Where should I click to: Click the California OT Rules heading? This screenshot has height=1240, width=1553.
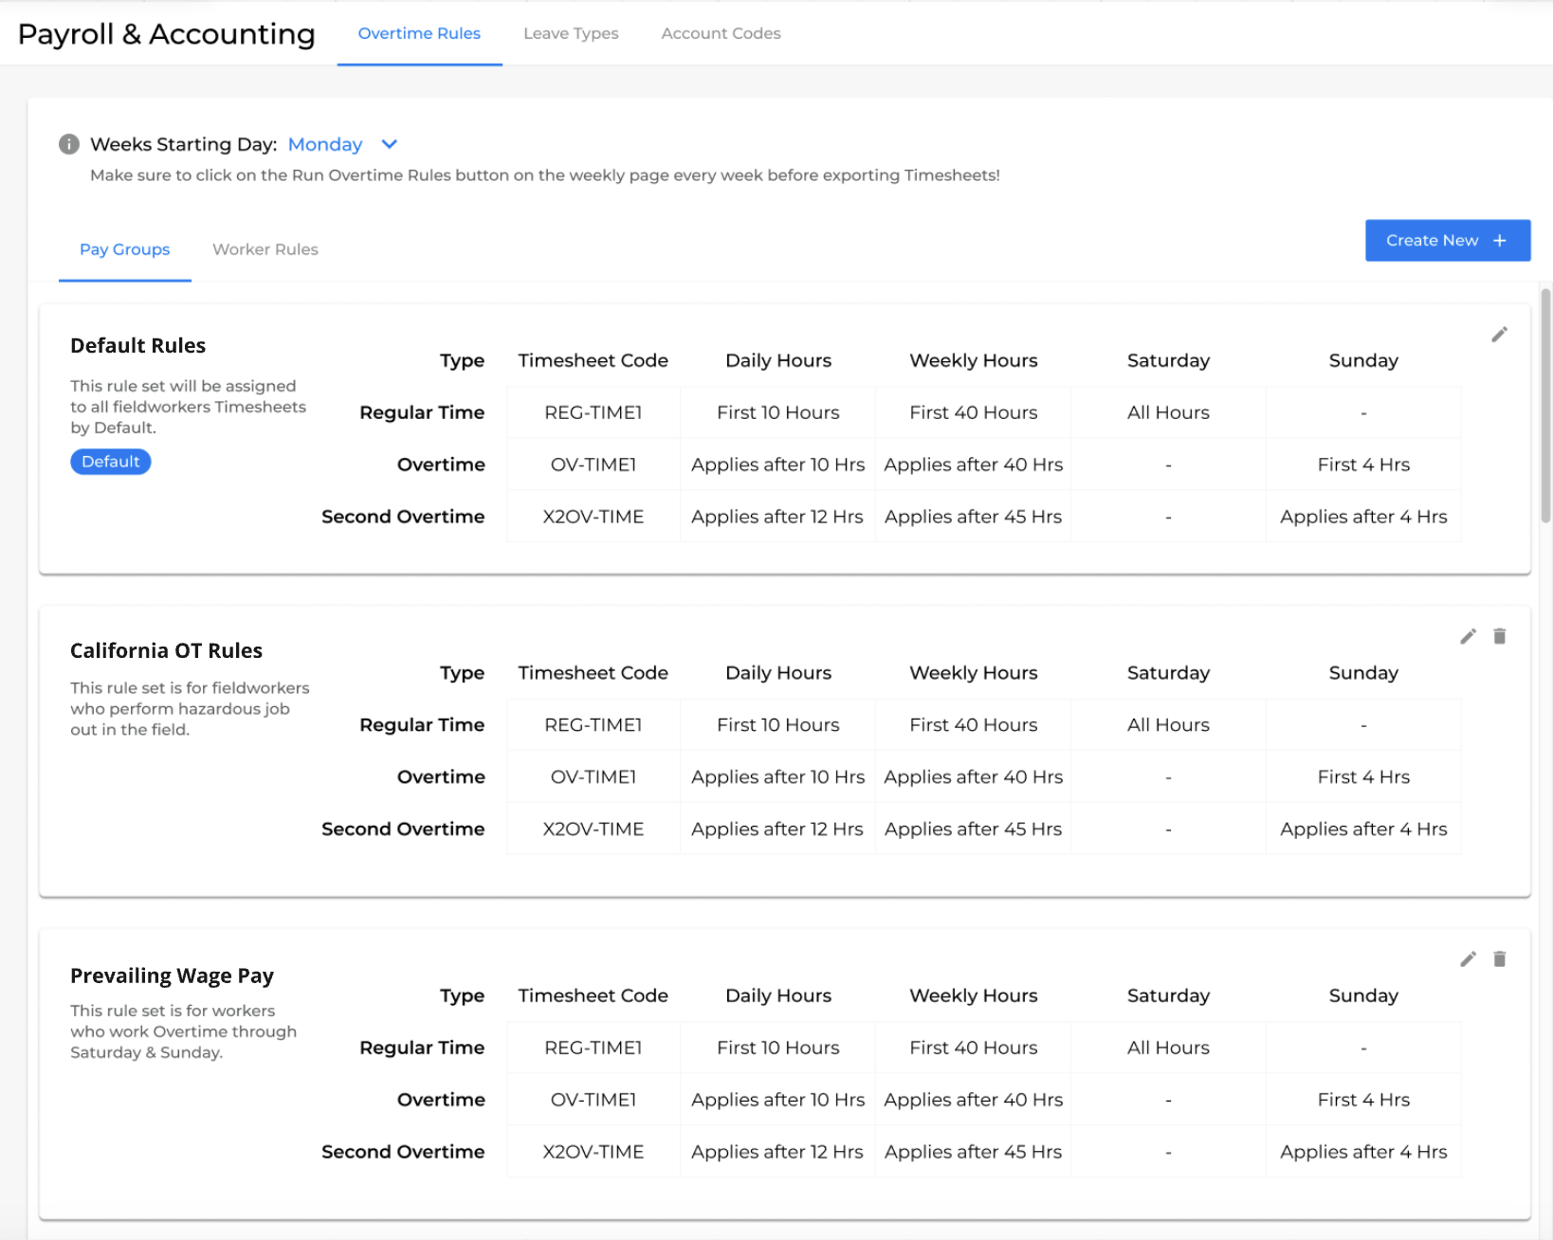167,650
